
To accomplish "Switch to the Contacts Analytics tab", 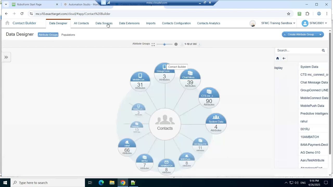I will (209, 23).
